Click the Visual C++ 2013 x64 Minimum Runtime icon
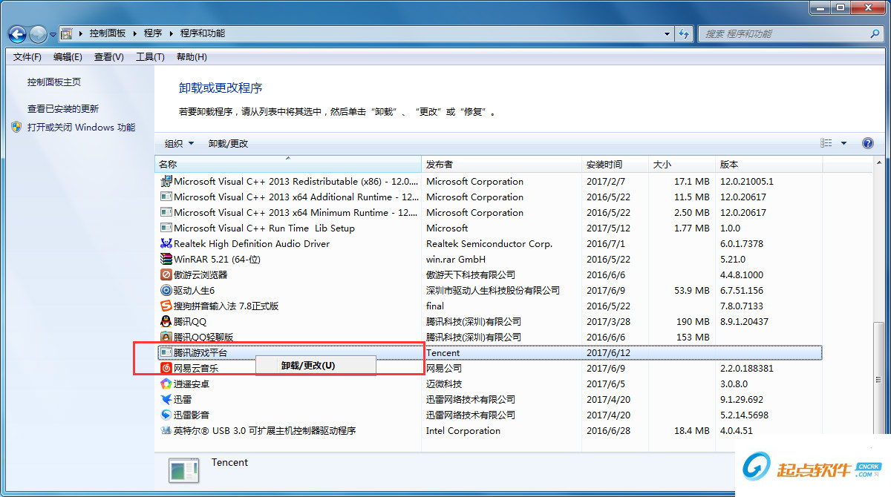The image size is (891, 497). pyautogui.click(x=166, y=212)
